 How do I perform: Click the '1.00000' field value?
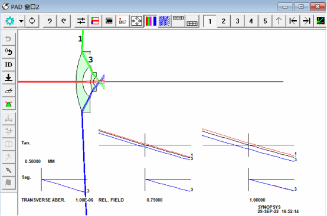coord(257,200)
